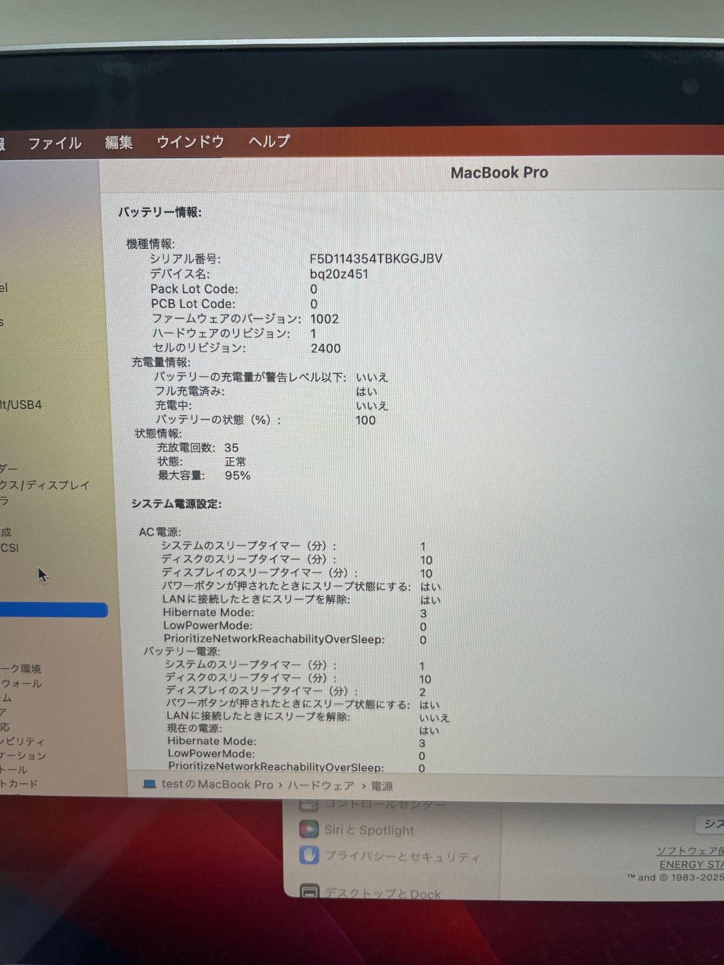
Task: Click Siri と Spotlight icon in System Settings
Action: [309, 829]
